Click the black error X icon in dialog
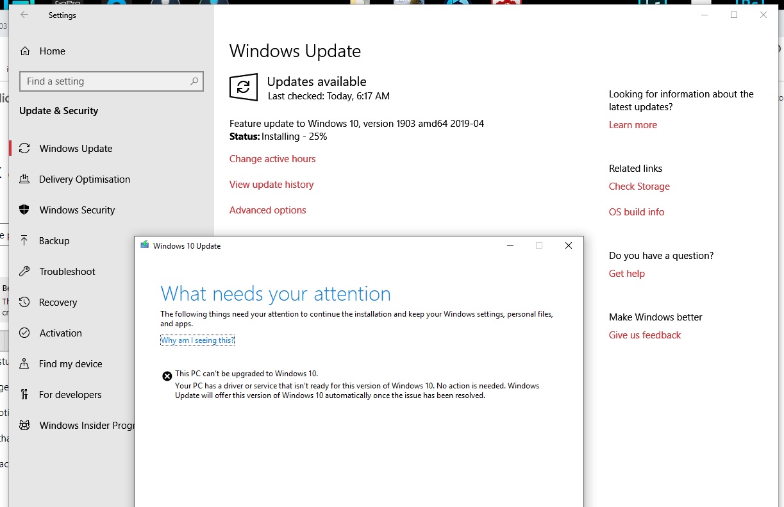 pyautogui.click(x=167, y=376)
